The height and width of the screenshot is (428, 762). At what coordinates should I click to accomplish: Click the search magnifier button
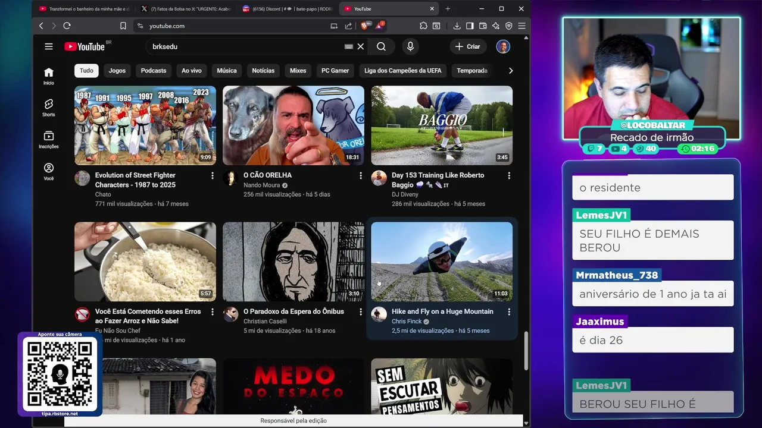[x=381, y=46]
